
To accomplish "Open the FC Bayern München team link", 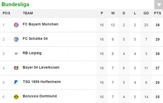I will [40, 24].
